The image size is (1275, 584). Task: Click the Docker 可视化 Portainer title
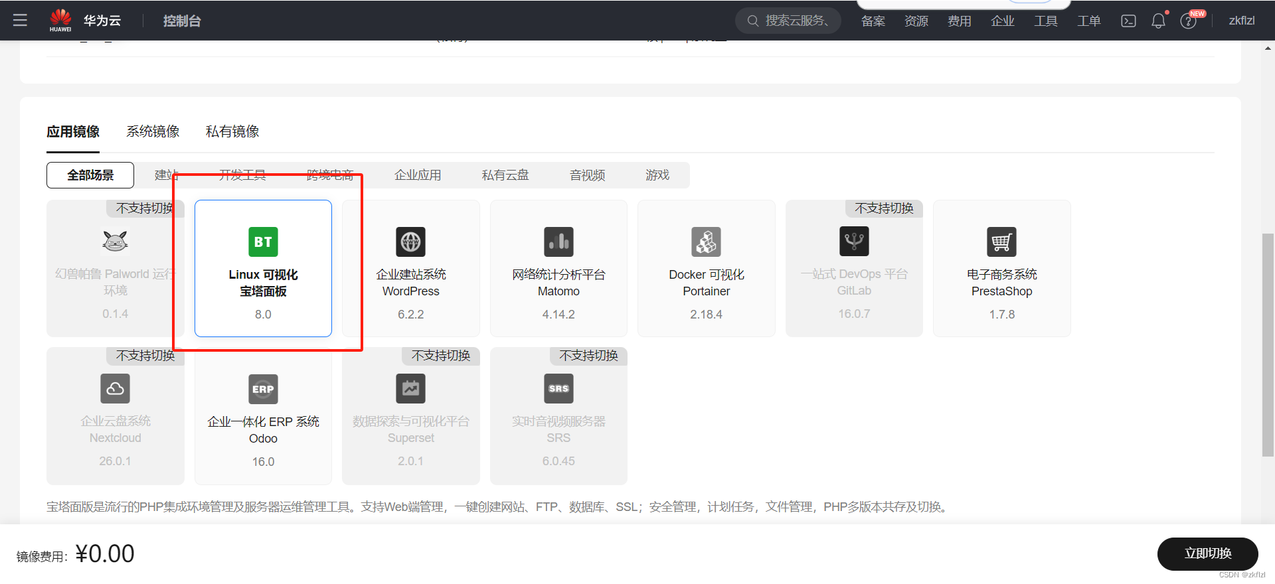706,283
